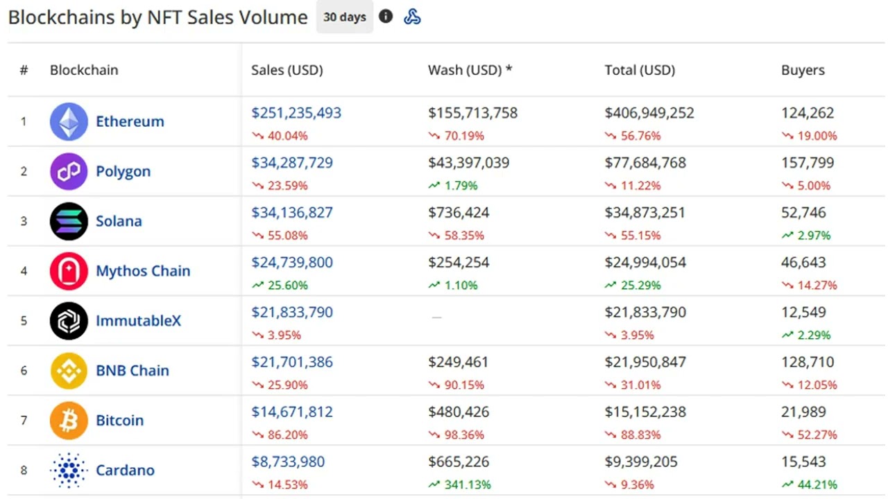Select Polygon buyers count 157,799

pos(808,163)
